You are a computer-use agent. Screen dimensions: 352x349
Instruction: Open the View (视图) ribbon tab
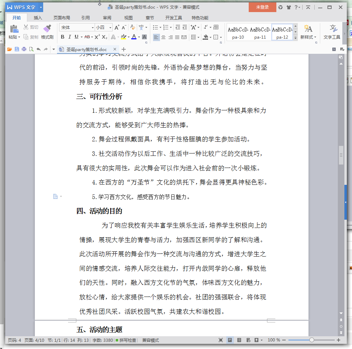pos(129,18)
